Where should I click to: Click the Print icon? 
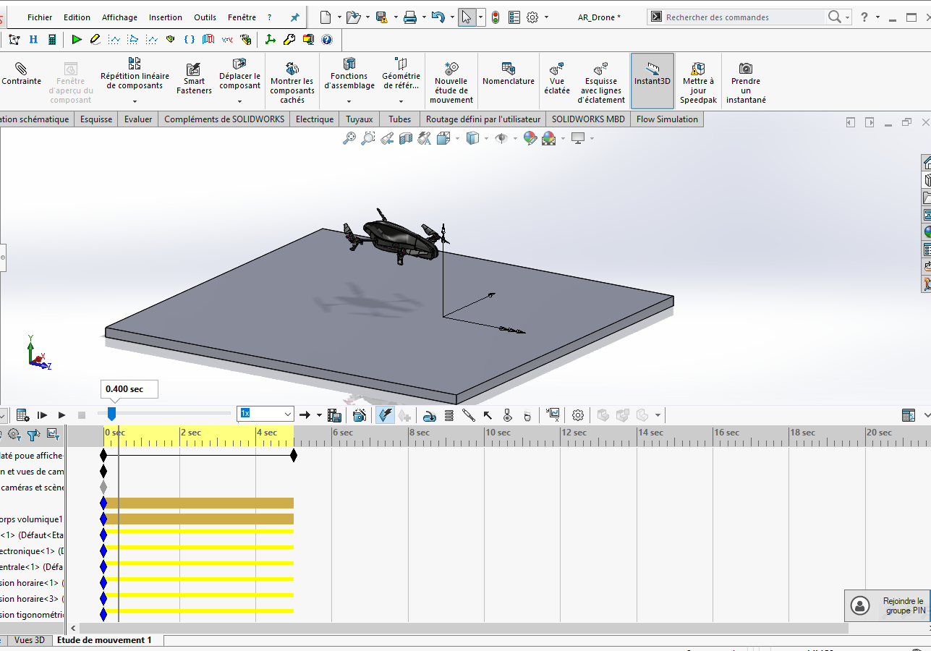410,17
